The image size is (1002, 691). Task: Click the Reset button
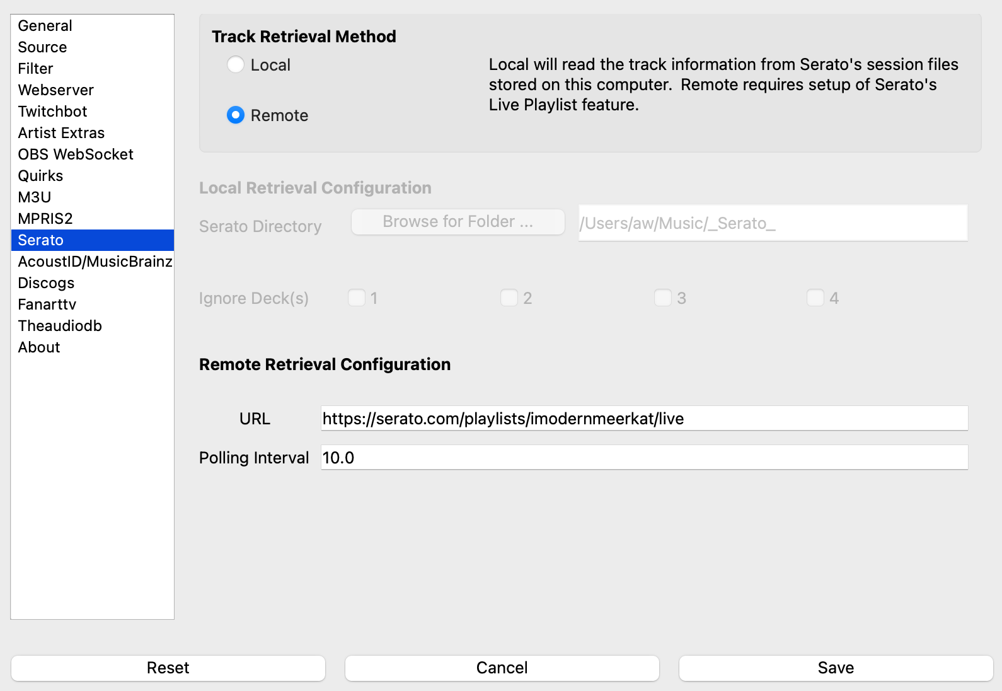[x=168, y=668]
